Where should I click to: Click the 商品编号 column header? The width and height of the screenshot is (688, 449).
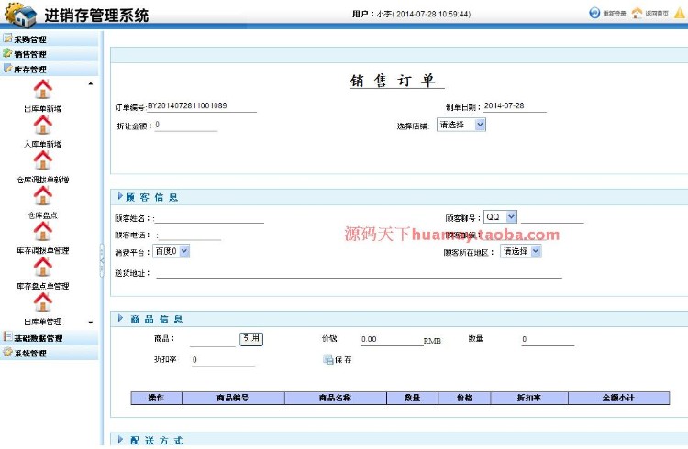(233, 398)
